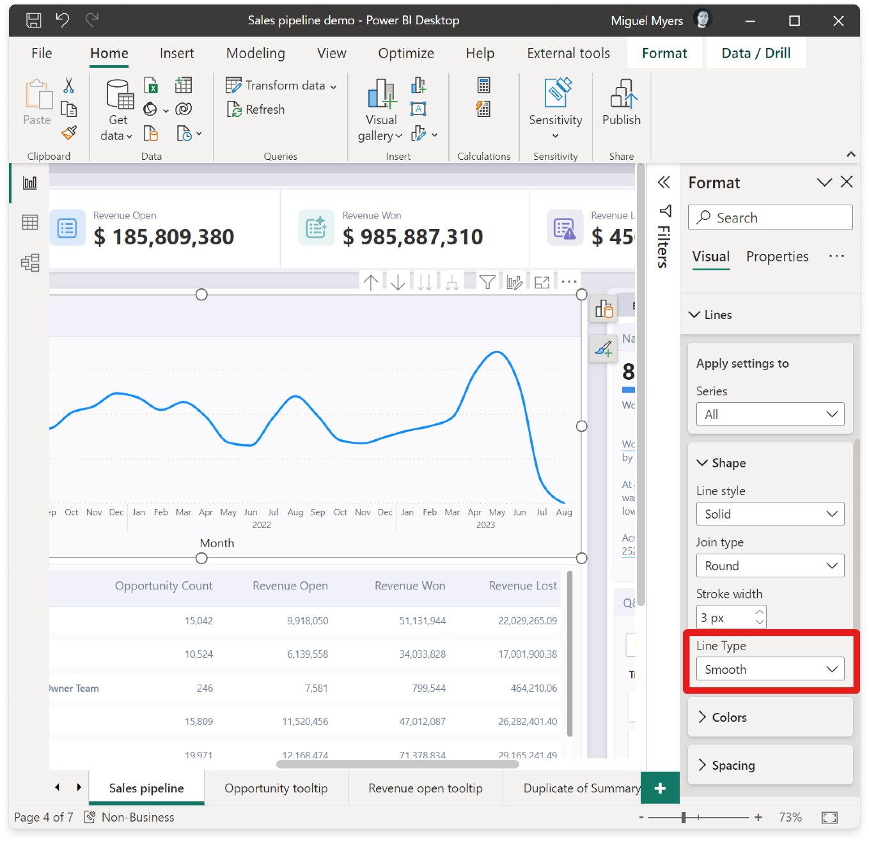Screen dimensions: 869x842
Task: Open the Enter data table icon
Action: coord(184,85)
